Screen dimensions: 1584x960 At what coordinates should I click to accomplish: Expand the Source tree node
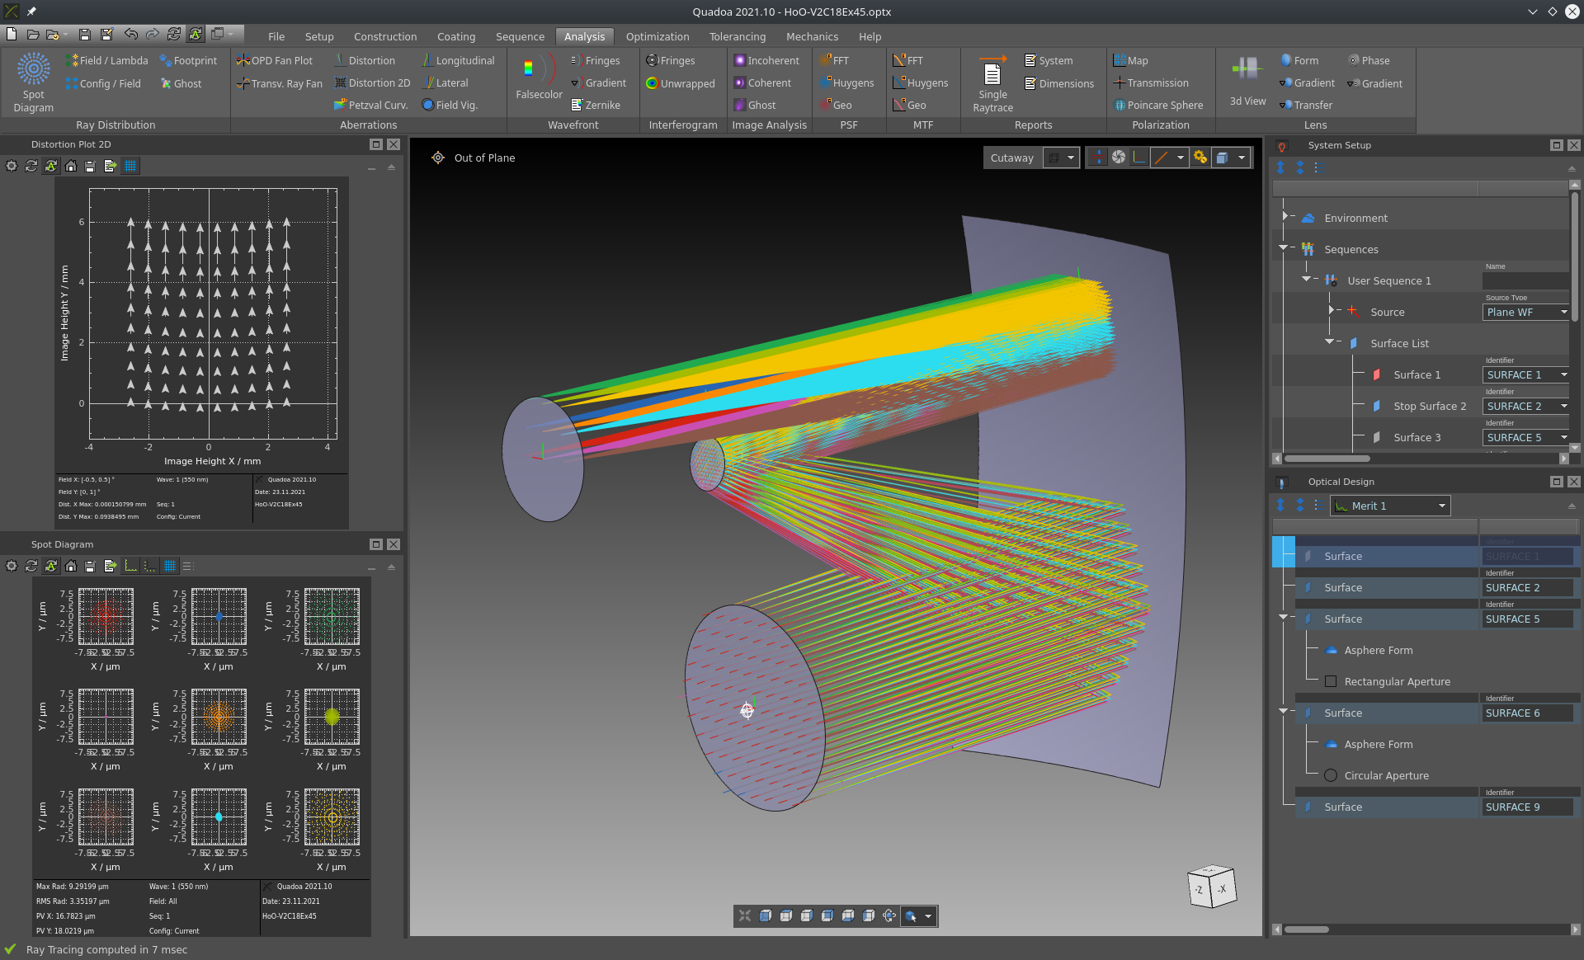(x=1331, y=311)
